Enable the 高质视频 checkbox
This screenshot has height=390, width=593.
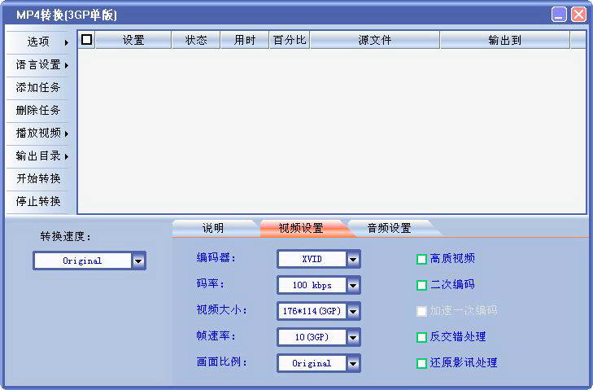coord(421,260)
